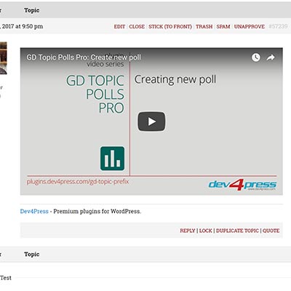Click the post date '2017 at 9:50 pm'

coord(23,26)
